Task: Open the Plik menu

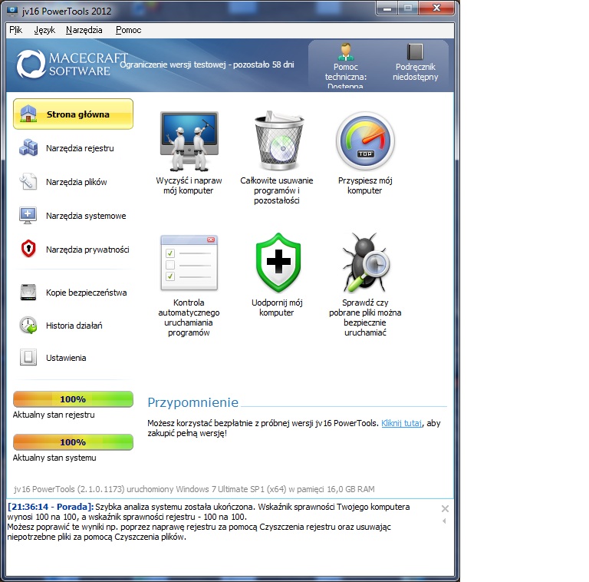Action: [x=16, y=30]
